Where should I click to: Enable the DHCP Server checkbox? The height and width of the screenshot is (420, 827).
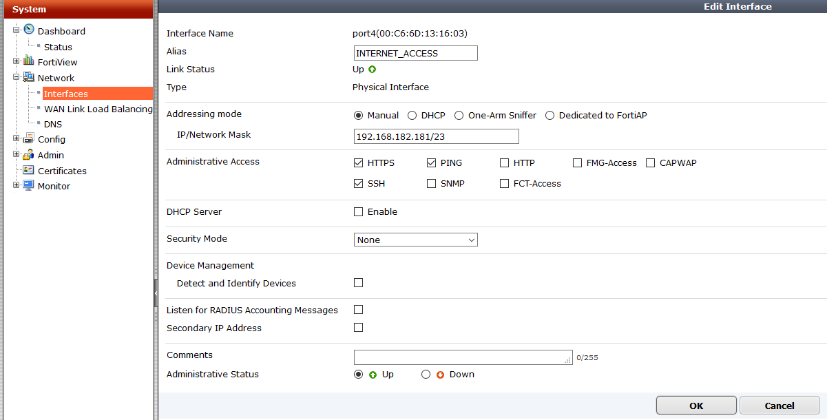point(358,212)
